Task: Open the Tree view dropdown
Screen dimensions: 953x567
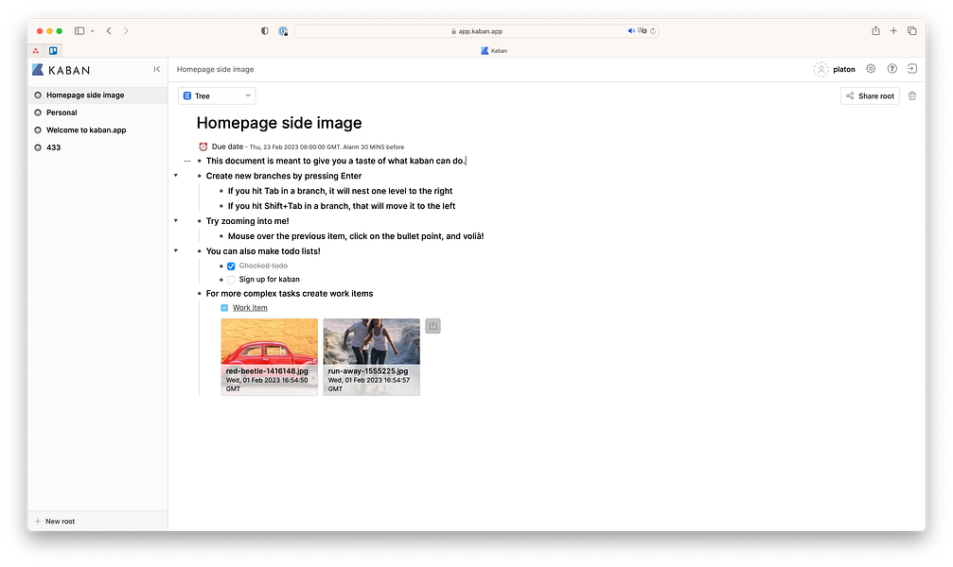Action: click(217, 95)
